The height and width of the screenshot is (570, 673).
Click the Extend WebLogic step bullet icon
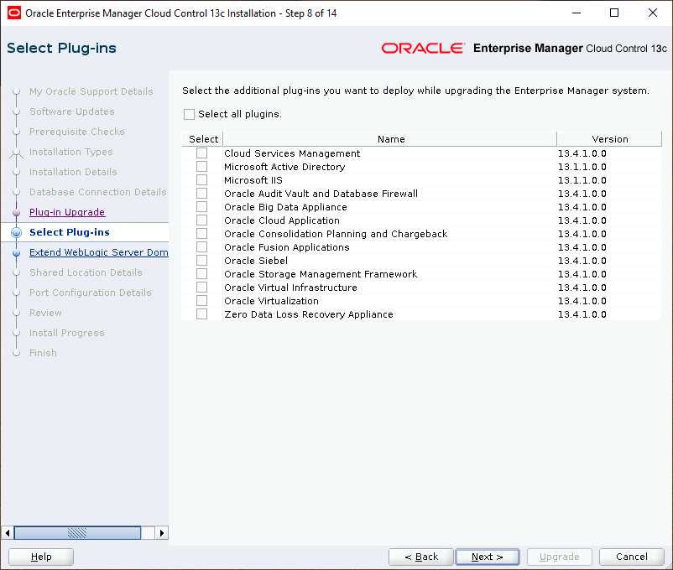click(16, 252)
